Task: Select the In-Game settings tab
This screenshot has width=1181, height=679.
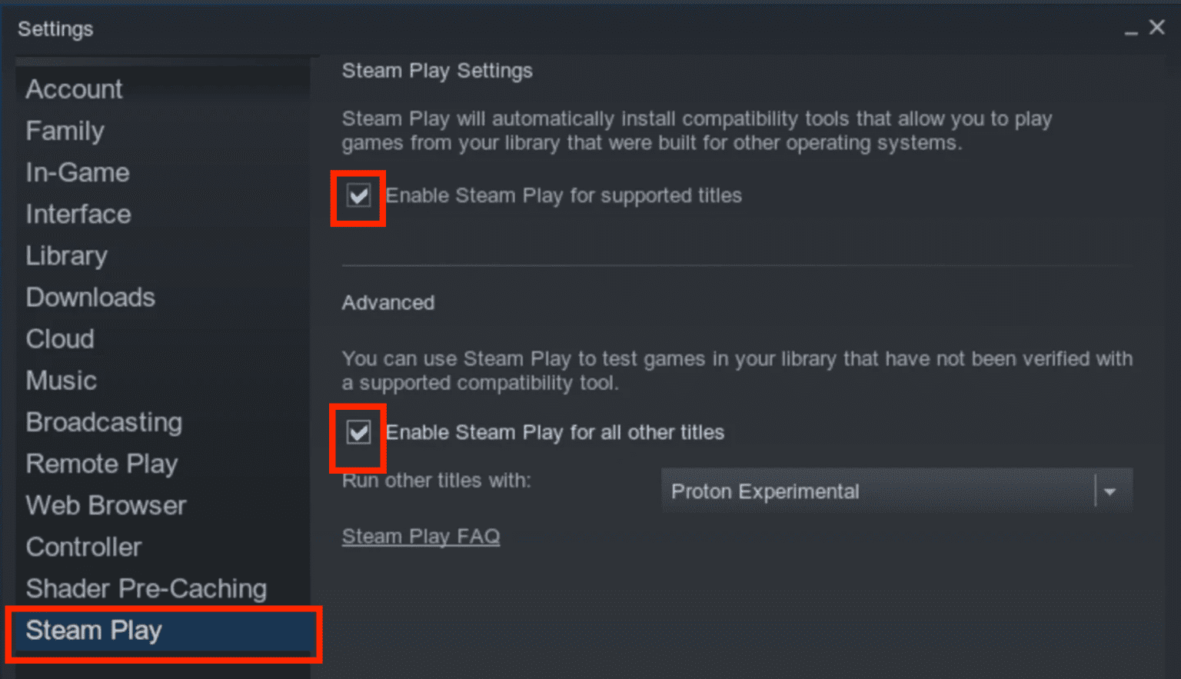Action: (77, 172)
